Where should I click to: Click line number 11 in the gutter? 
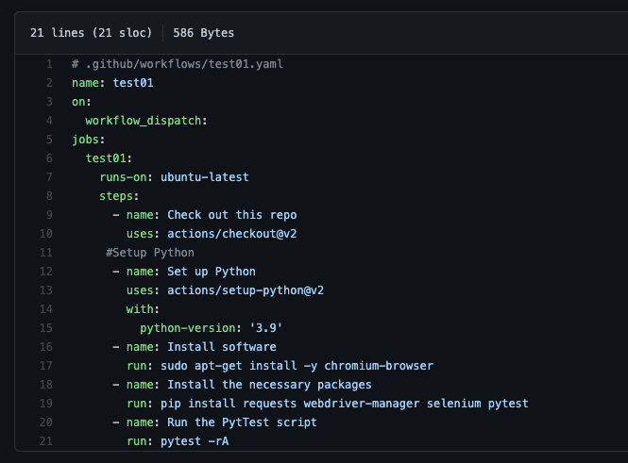click(x=46, y=253)
